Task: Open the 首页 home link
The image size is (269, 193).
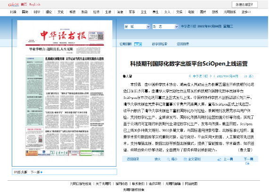Action: [x=24, y=4]
